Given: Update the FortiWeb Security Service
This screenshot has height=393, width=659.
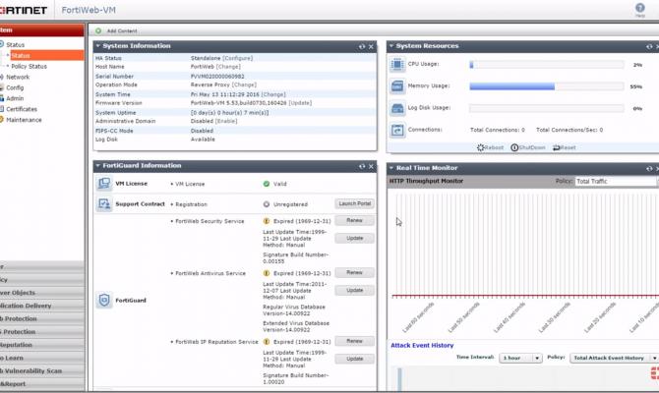Looking at the screenshot, I should (355, 238).
